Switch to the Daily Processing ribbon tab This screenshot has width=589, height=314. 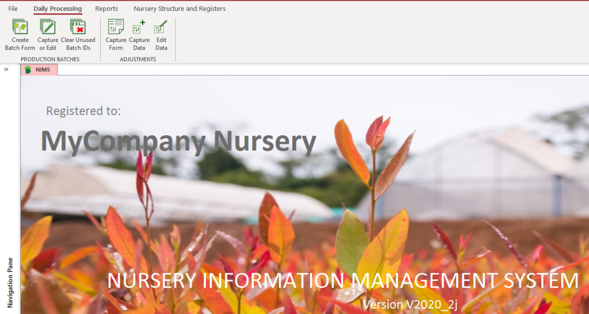58,9
